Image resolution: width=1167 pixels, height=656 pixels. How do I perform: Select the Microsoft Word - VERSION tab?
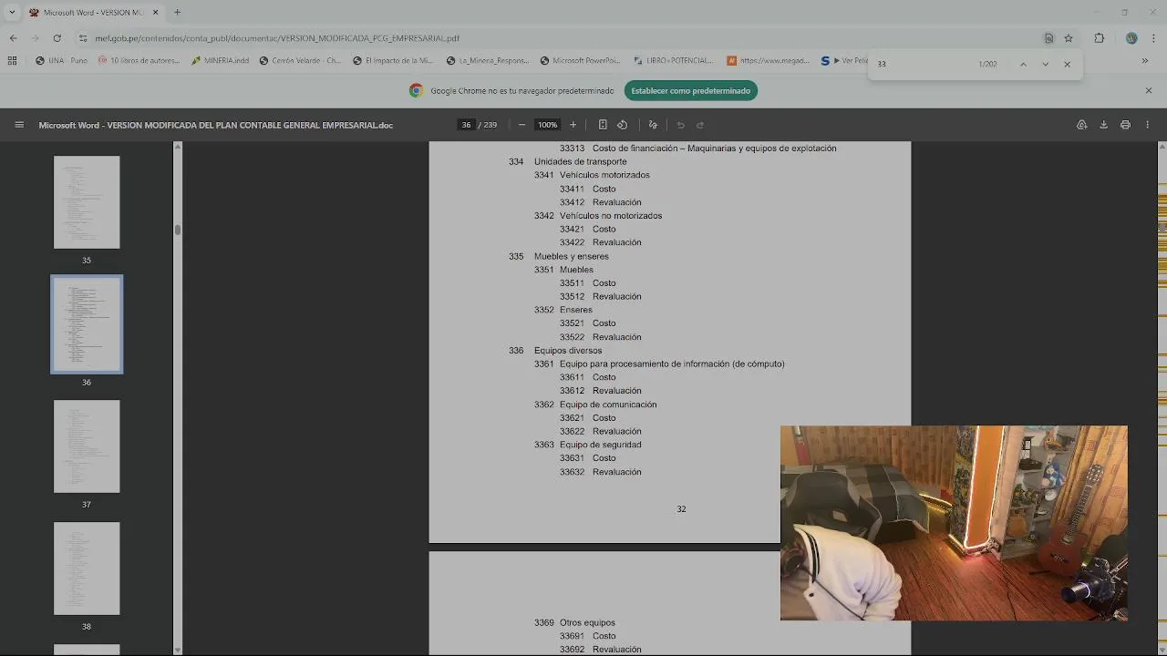93,12
